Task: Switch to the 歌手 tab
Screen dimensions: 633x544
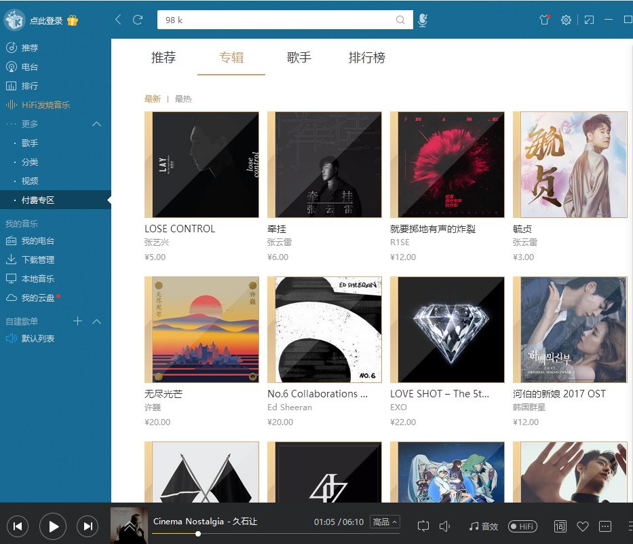Action: [x=299, y=58]
